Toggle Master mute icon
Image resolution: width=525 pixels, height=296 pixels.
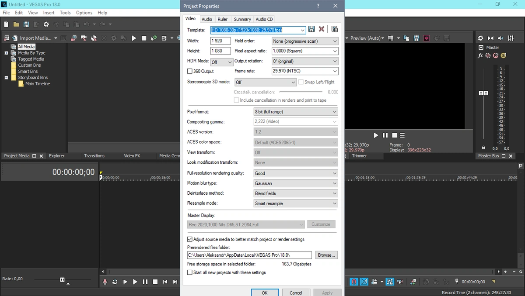click(x=496, y=55)
